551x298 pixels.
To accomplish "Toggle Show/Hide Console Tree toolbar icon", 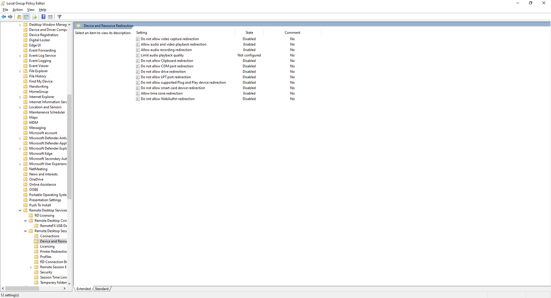I will tap(26, 17).
